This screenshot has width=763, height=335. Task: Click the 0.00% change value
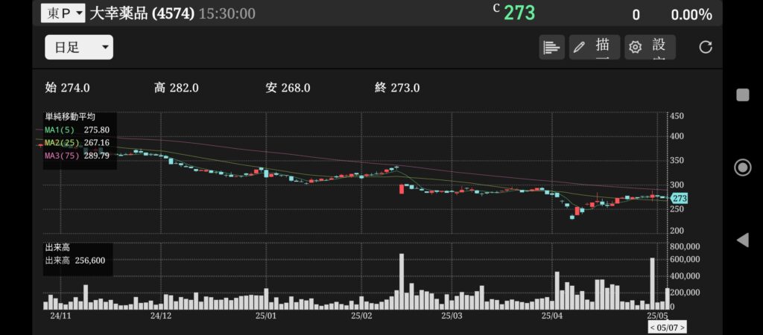click(691, 15)
